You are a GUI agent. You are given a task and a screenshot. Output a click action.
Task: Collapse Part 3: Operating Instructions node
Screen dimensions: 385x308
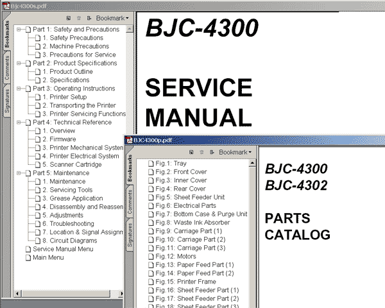pyautogui.click(x=19, y=89)
